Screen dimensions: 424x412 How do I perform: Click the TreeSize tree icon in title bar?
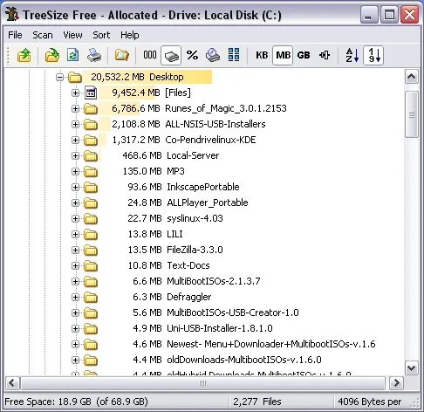pos(12,14)
